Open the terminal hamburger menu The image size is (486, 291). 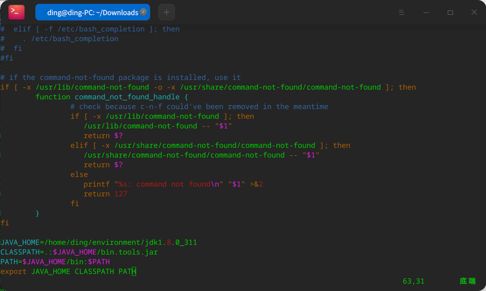tap(402, 12)
